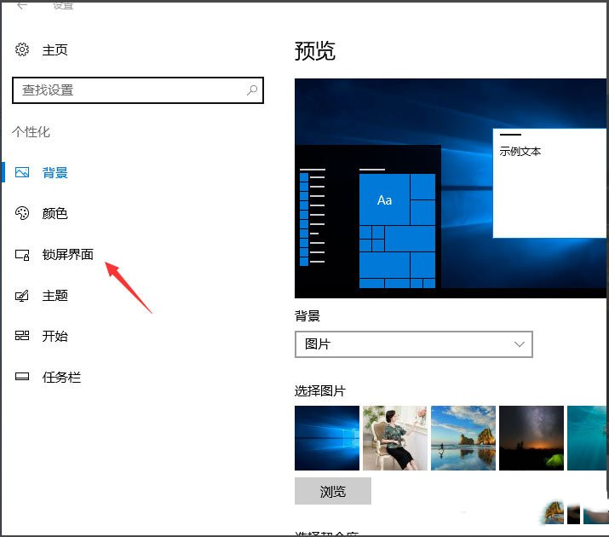The height and width of the screenshot is (537, 609).
Task: Choose the beach rock arch thumbnail
Action: 463,438
